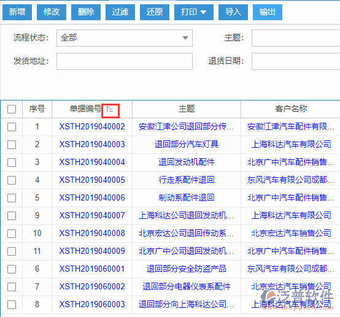Open subject 制动系配件退回
Viewport: 340px width, 317px height.
(x=187, y=198)
